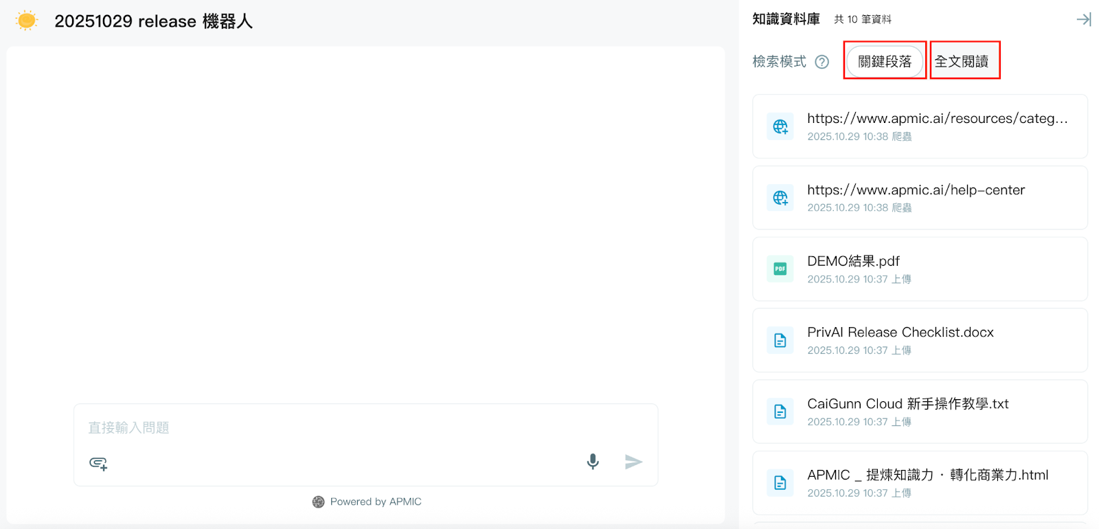The width and height of the screenshot is (1099, 529).
Task: Open the Powered by APMIC link
Action: point(367,502)
